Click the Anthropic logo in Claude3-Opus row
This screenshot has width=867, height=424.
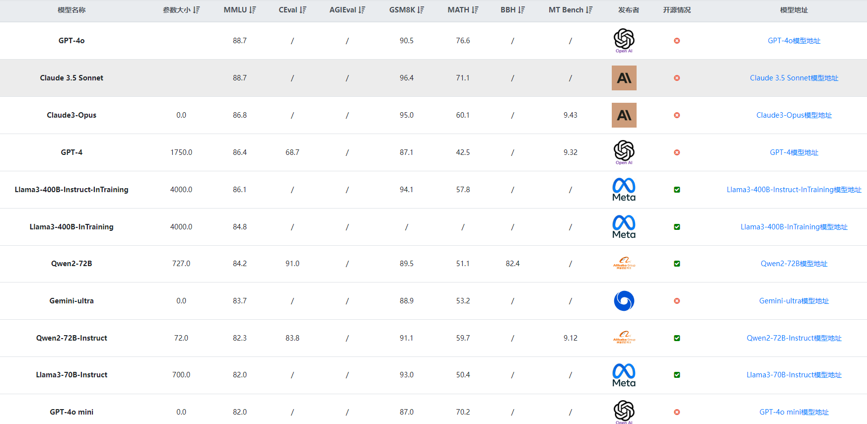pos(624,115)
